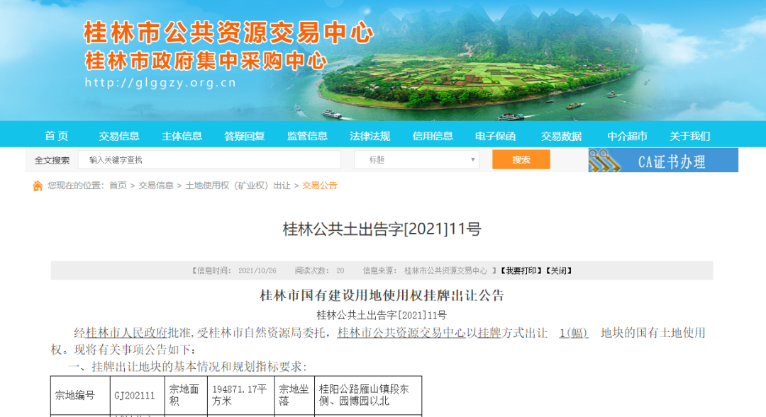Open the 标题 search type dropdown

[x=416, y=160]
